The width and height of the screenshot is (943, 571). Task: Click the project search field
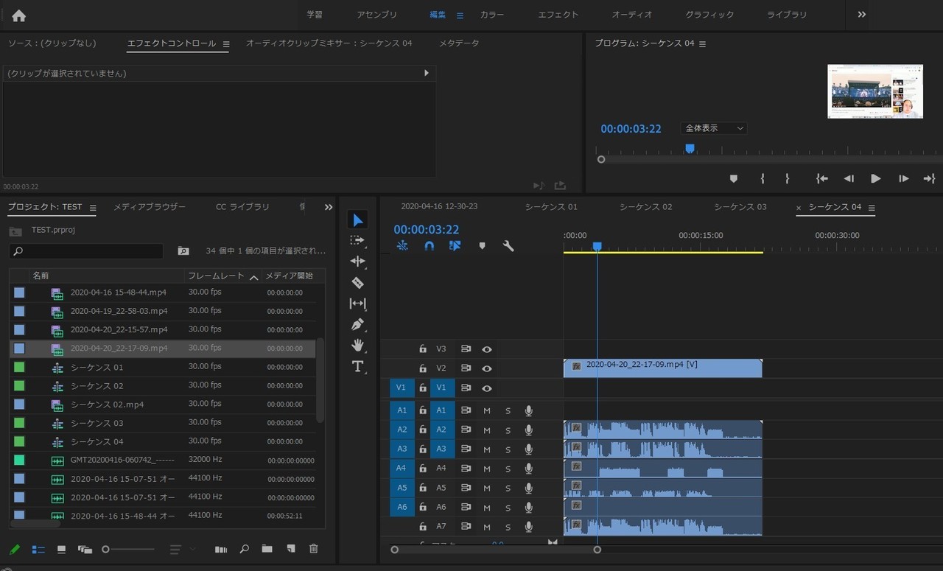[86, 251]
